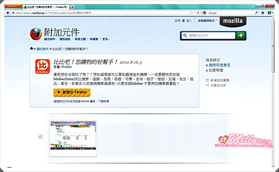This screenshot has width=279, height=172.
Task: Open the 收藏集 navigation link
Action: [x=94, y=39]
